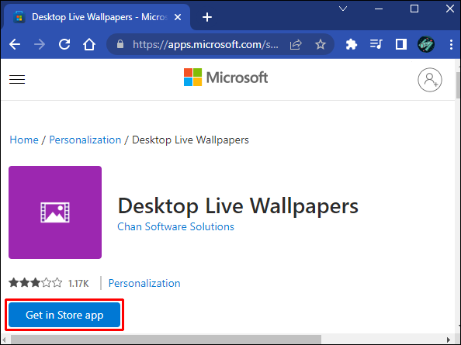This screenshot has height=345, width=461.
Task: Select the Desktop Live Wallpapers tab
Action: [97, 17]
